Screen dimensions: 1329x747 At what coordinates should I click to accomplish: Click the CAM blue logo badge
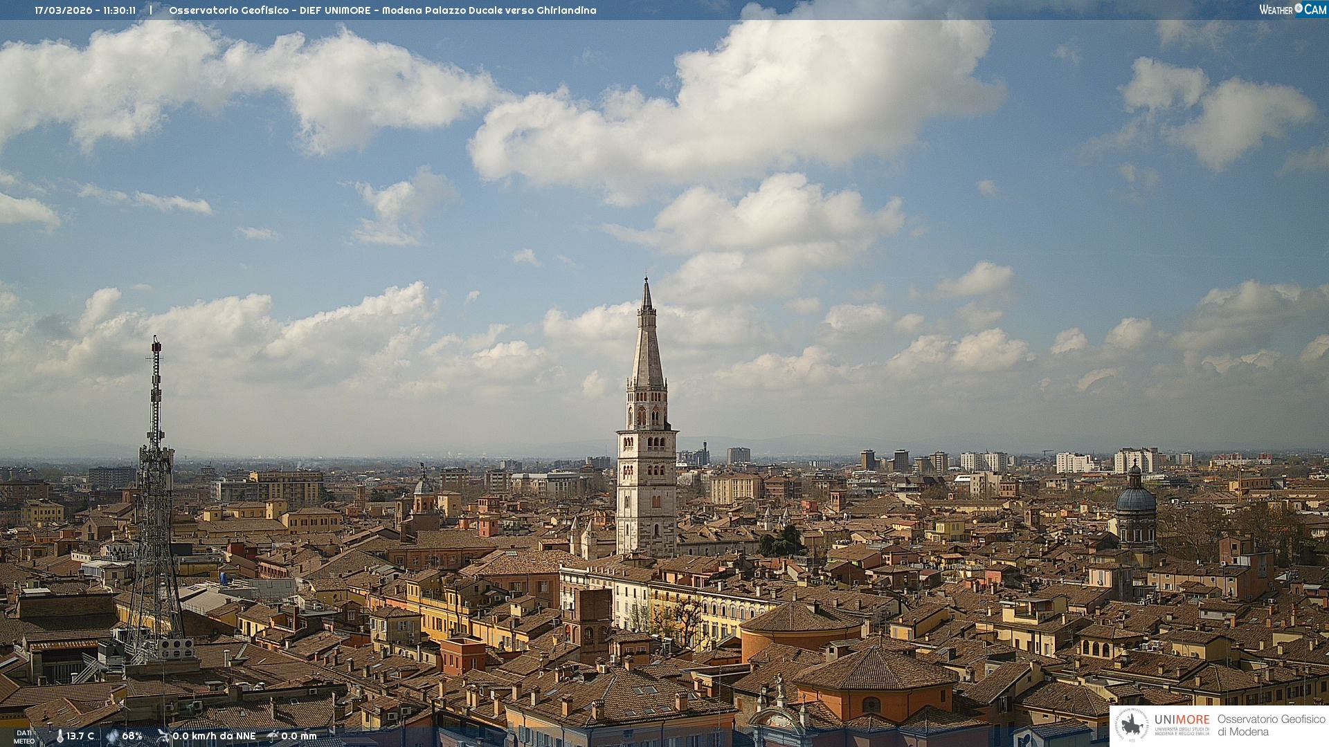click(x=1315, y=9)
